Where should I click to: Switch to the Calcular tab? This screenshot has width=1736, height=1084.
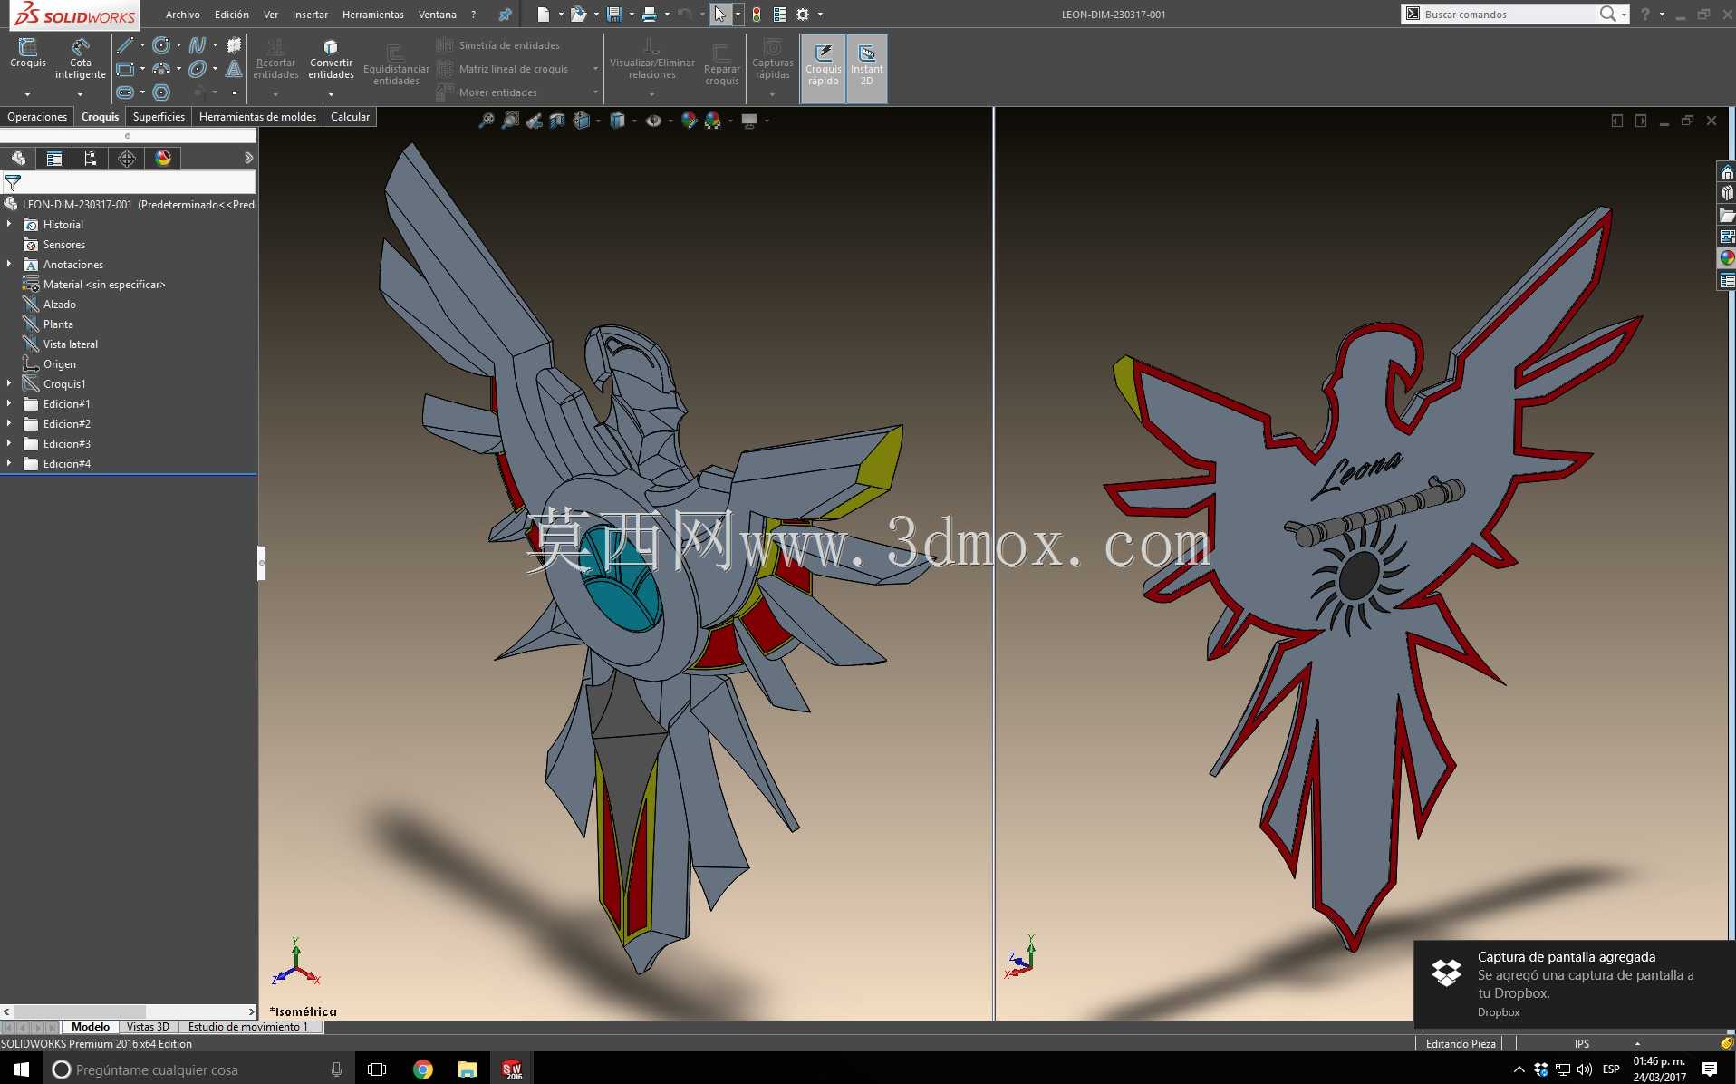[x=350, y=117]
